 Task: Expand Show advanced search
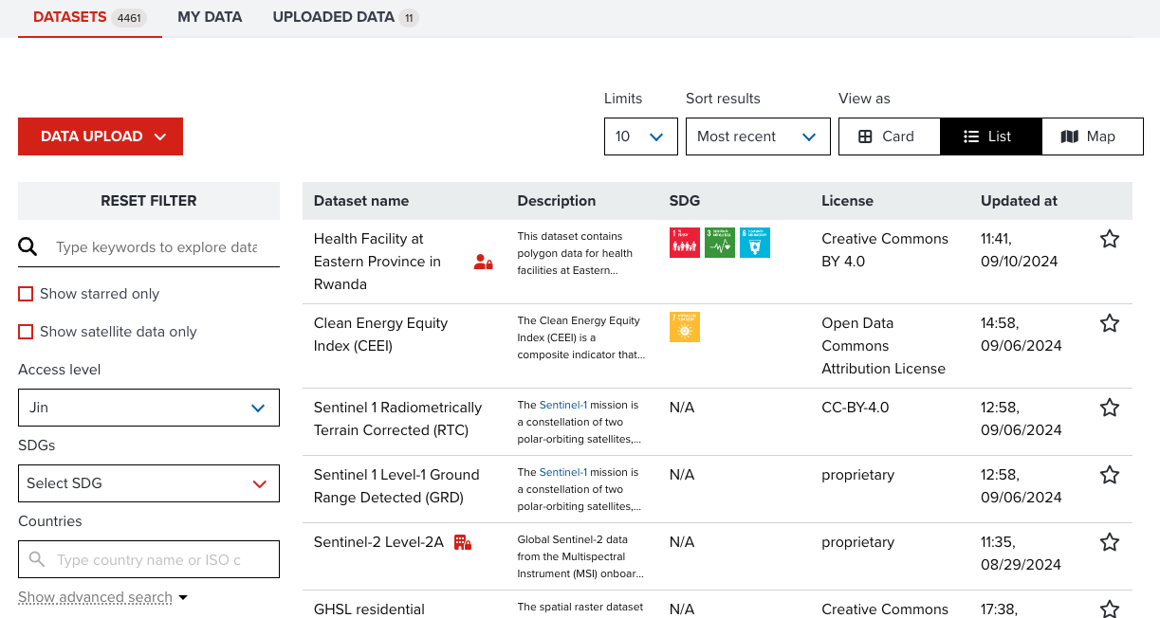tap(95, 597)
